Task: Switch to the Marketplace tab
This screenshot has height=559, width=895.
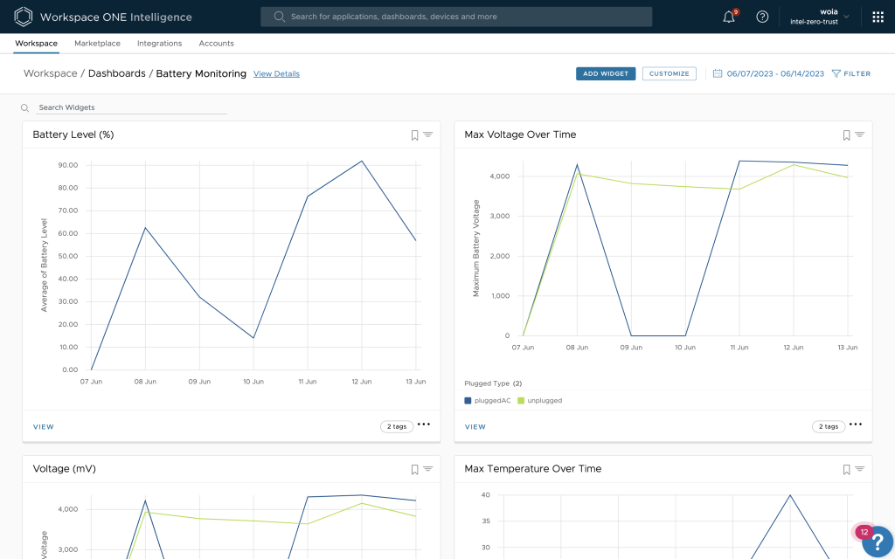Action: coord(97,44)
